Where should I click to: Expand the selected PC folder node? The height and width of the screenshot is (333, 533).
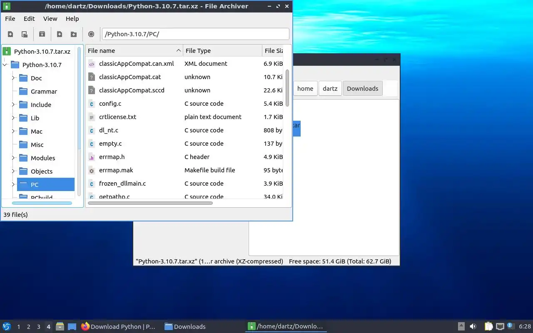point(13,185)
